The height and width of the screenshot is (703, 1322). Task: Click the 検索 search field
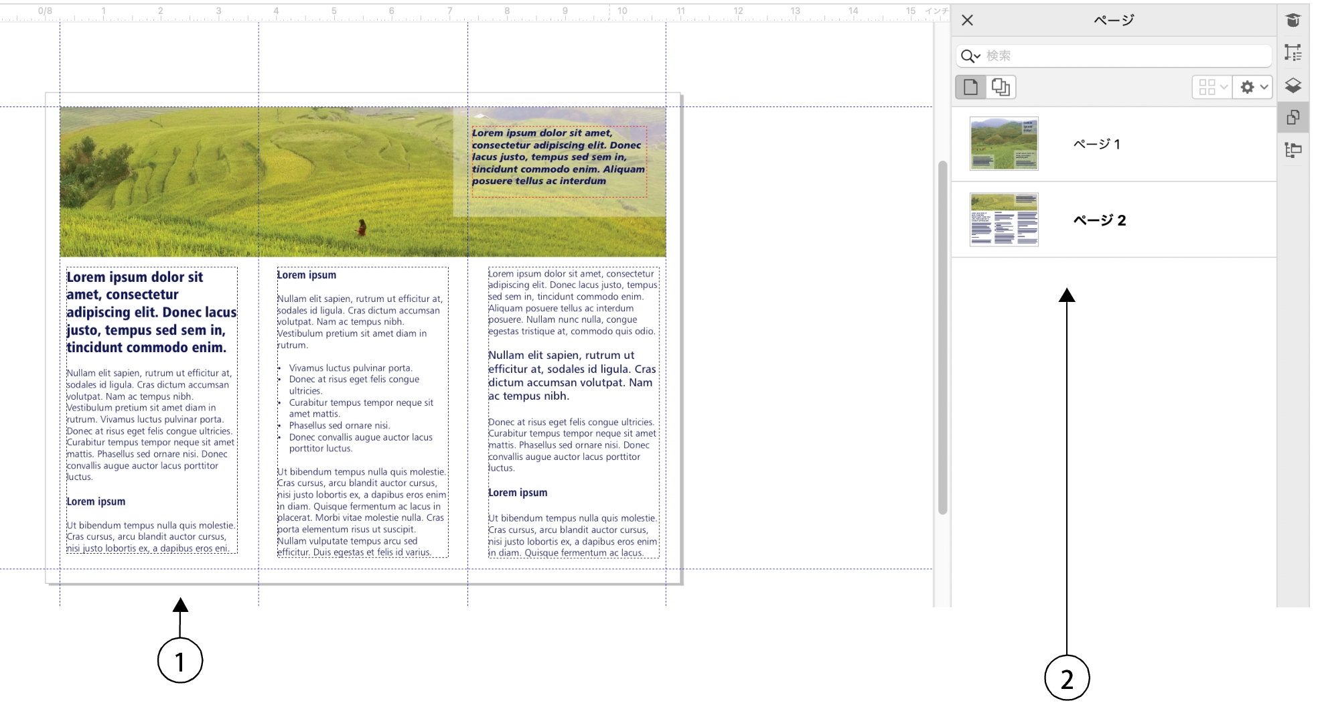(1125, 56)
